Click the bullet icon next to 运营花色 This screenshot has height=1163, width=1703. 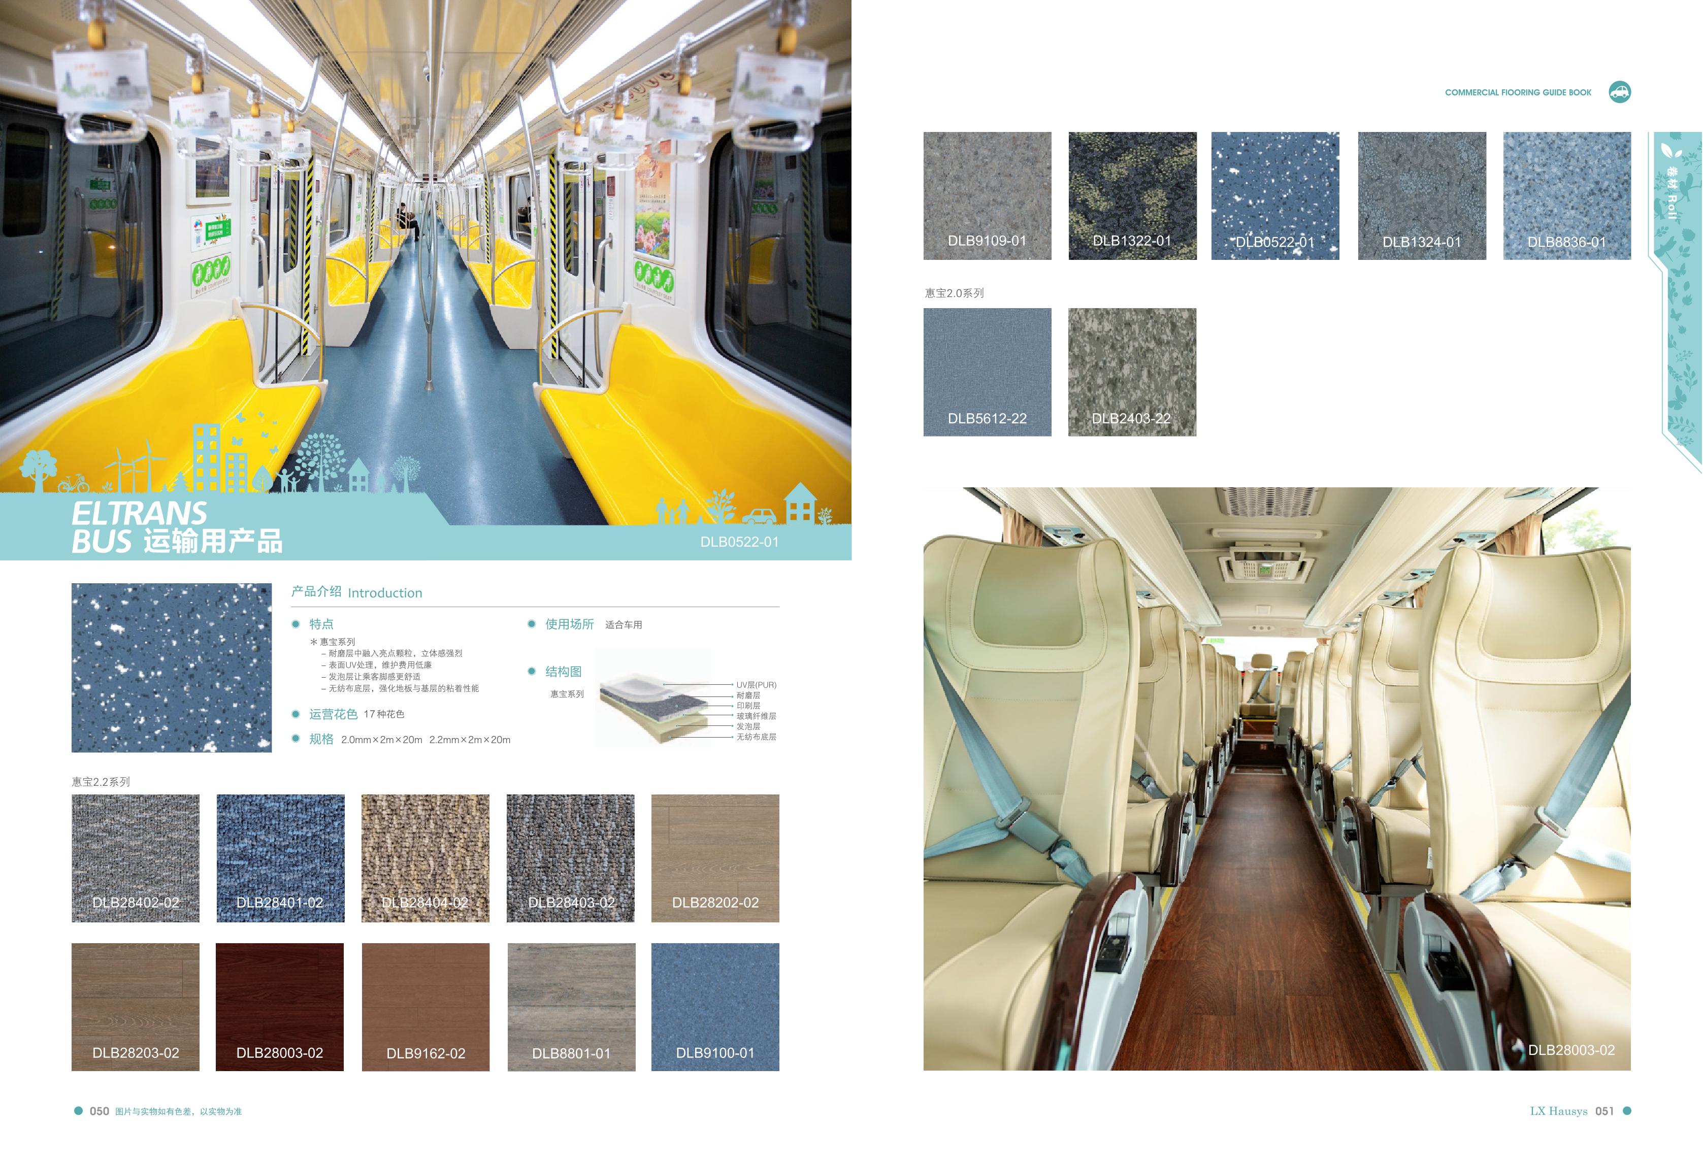(x=296, y=715)
